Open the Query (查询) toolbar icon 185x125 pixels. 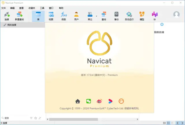coord(104,16)
